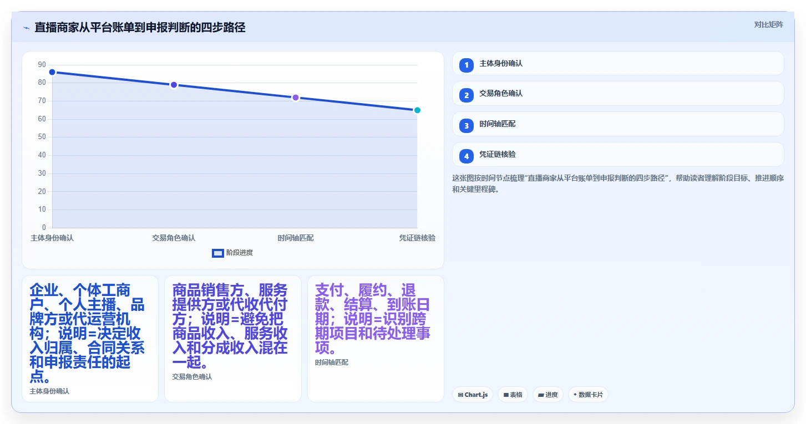Open the purple 时间轴匹配 data card
This screenshot has width=806, height=424.
pyautogui.click(x=376, y=339)
